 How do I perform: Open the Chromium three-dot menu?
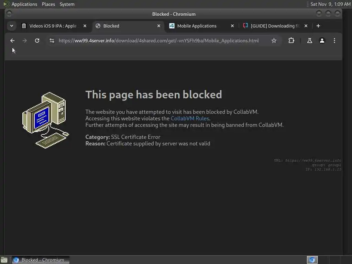click(x=334, y=41)
